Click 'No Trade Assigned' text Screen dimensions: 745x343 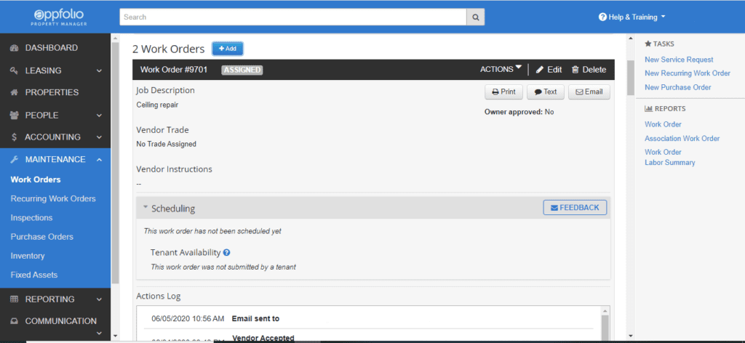(167, 144)
